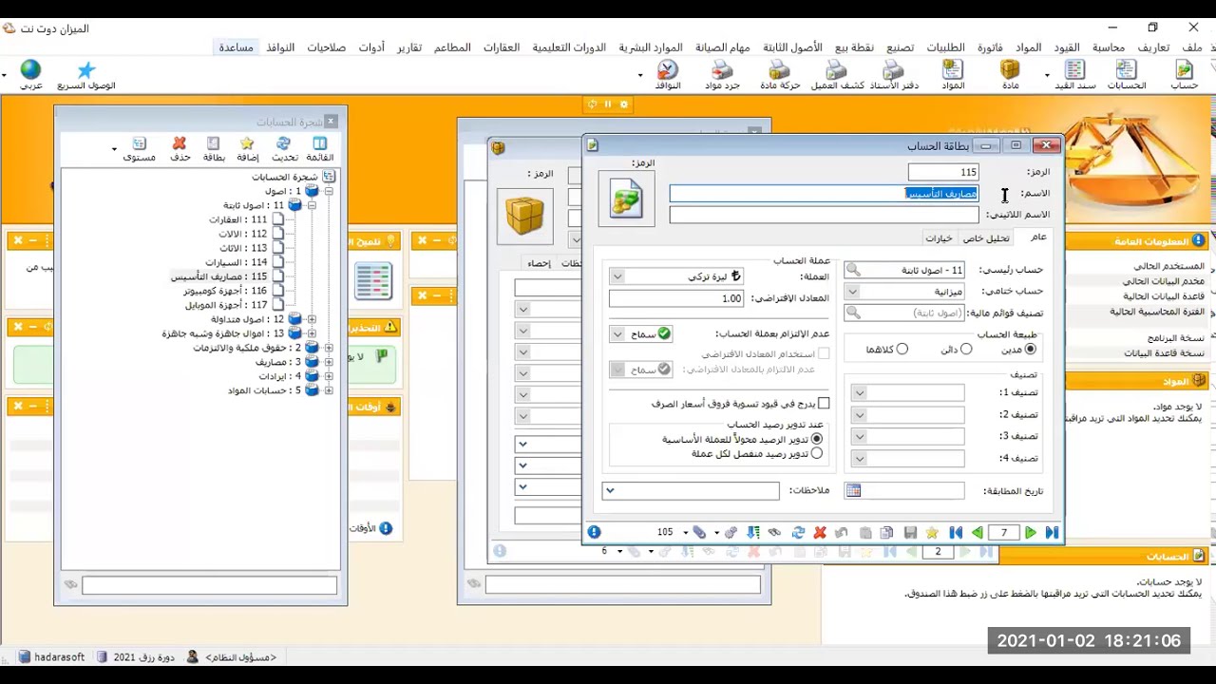Image resolution: width=1216 pixels, height=684 pixels.
Task: Go to previous record in account card
Action: tap(978, 533)
